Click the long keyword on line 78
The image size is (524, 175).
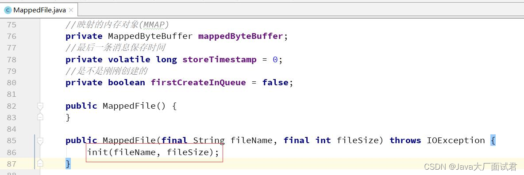tap(166, 60)
